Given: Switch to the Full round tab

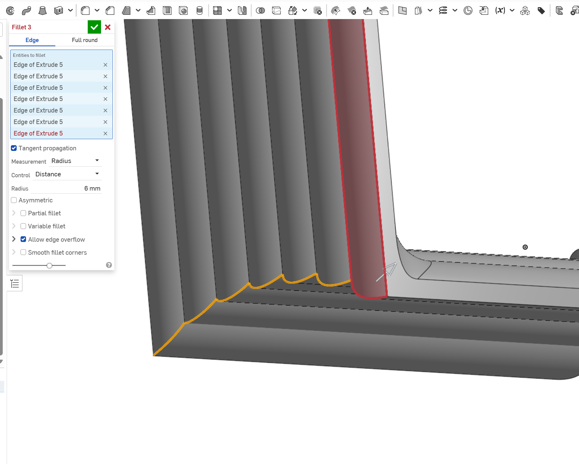Looking at the screenshot, I should [85, 40].
